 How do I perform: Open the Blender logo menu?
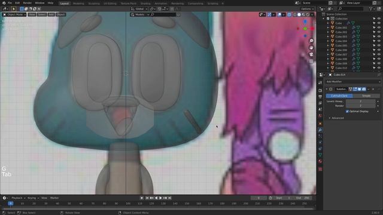4,3
